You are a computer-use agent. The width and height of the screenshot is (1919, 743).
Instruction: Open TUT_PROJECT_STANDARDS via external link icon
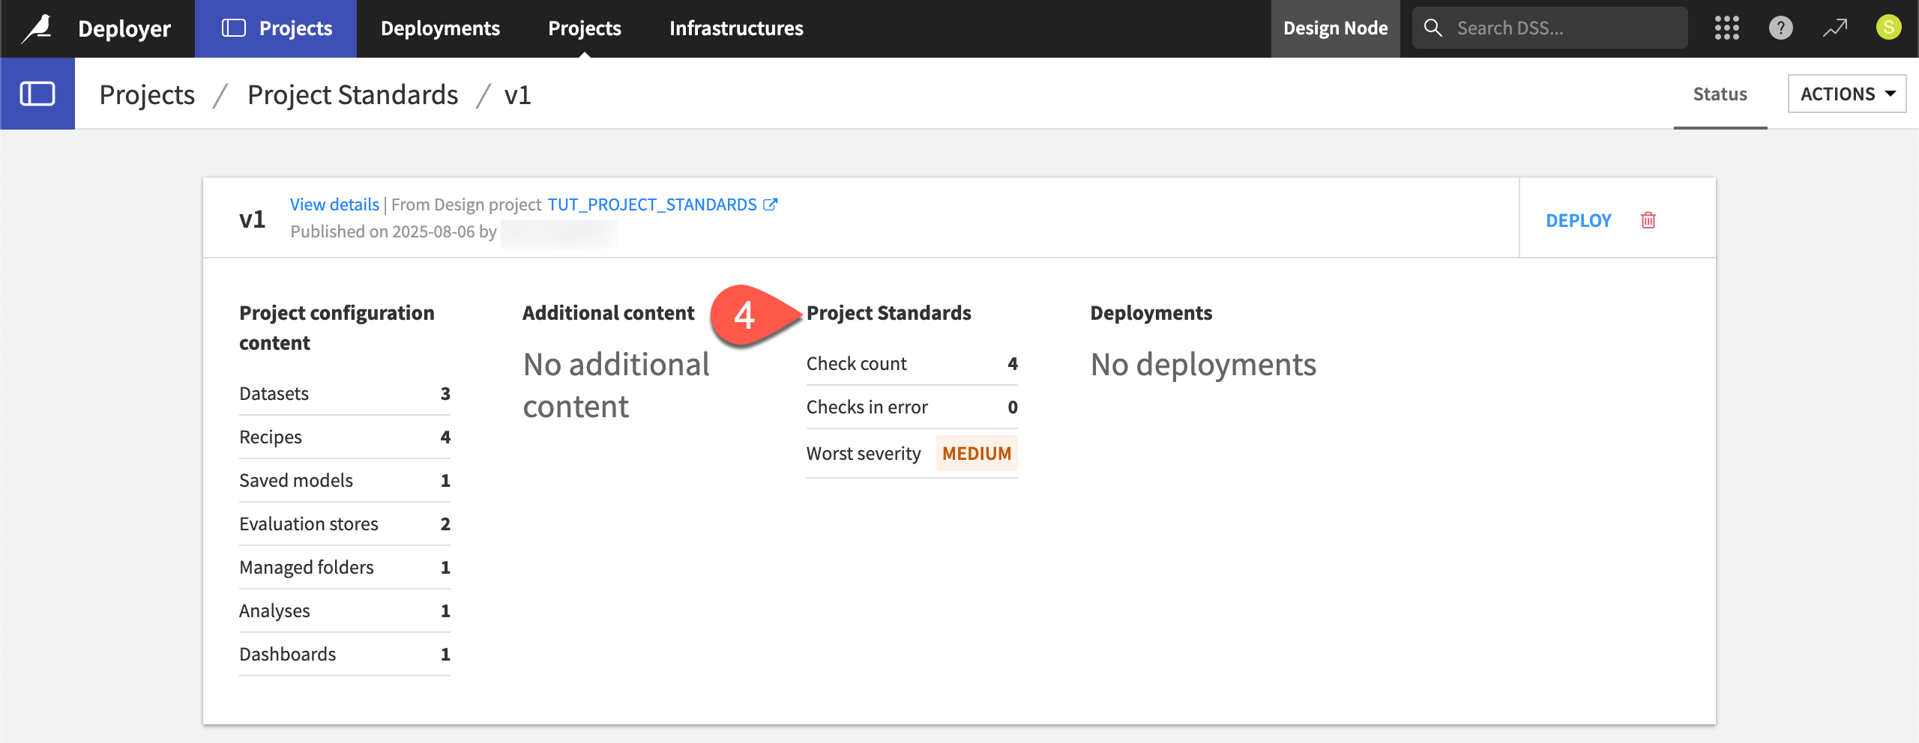click(x=771, y=204)
